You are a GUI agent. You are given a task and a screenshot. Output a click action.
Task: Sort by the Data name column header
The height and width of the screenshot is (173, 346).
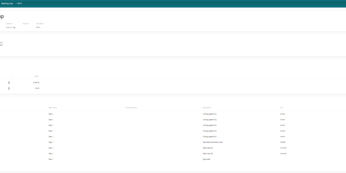tap(207, 107)
